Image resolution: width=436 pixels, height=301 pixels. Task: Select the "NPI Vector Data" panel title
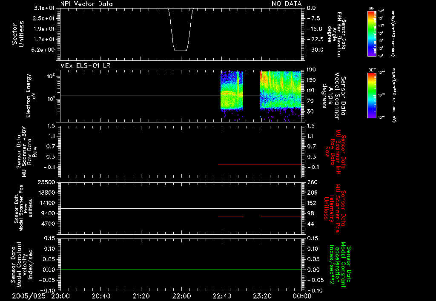tap(86, 4)
